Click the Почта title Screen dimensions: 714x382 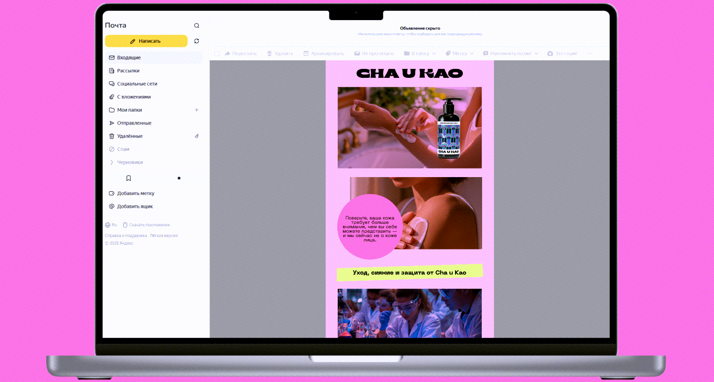click(x=116, y=25)
